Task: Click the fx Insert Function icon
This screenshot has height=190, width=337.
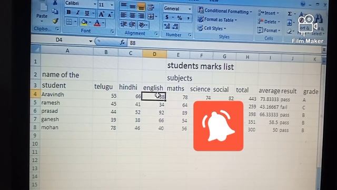Action: click(x=123, y=42)
